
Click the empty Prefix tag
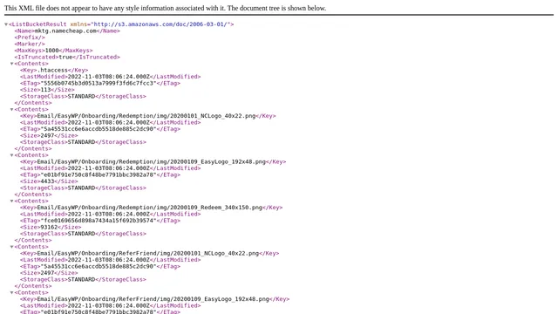coord(30,38)
